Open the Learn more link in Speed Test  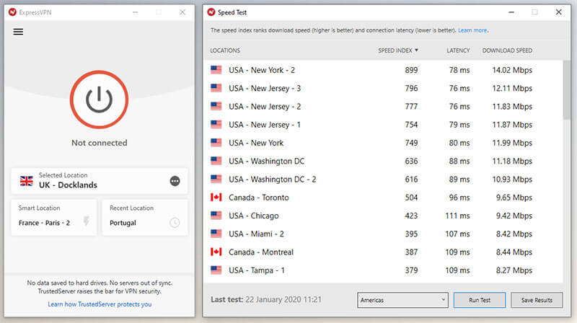pyautogui.click(x=472, y=30)
